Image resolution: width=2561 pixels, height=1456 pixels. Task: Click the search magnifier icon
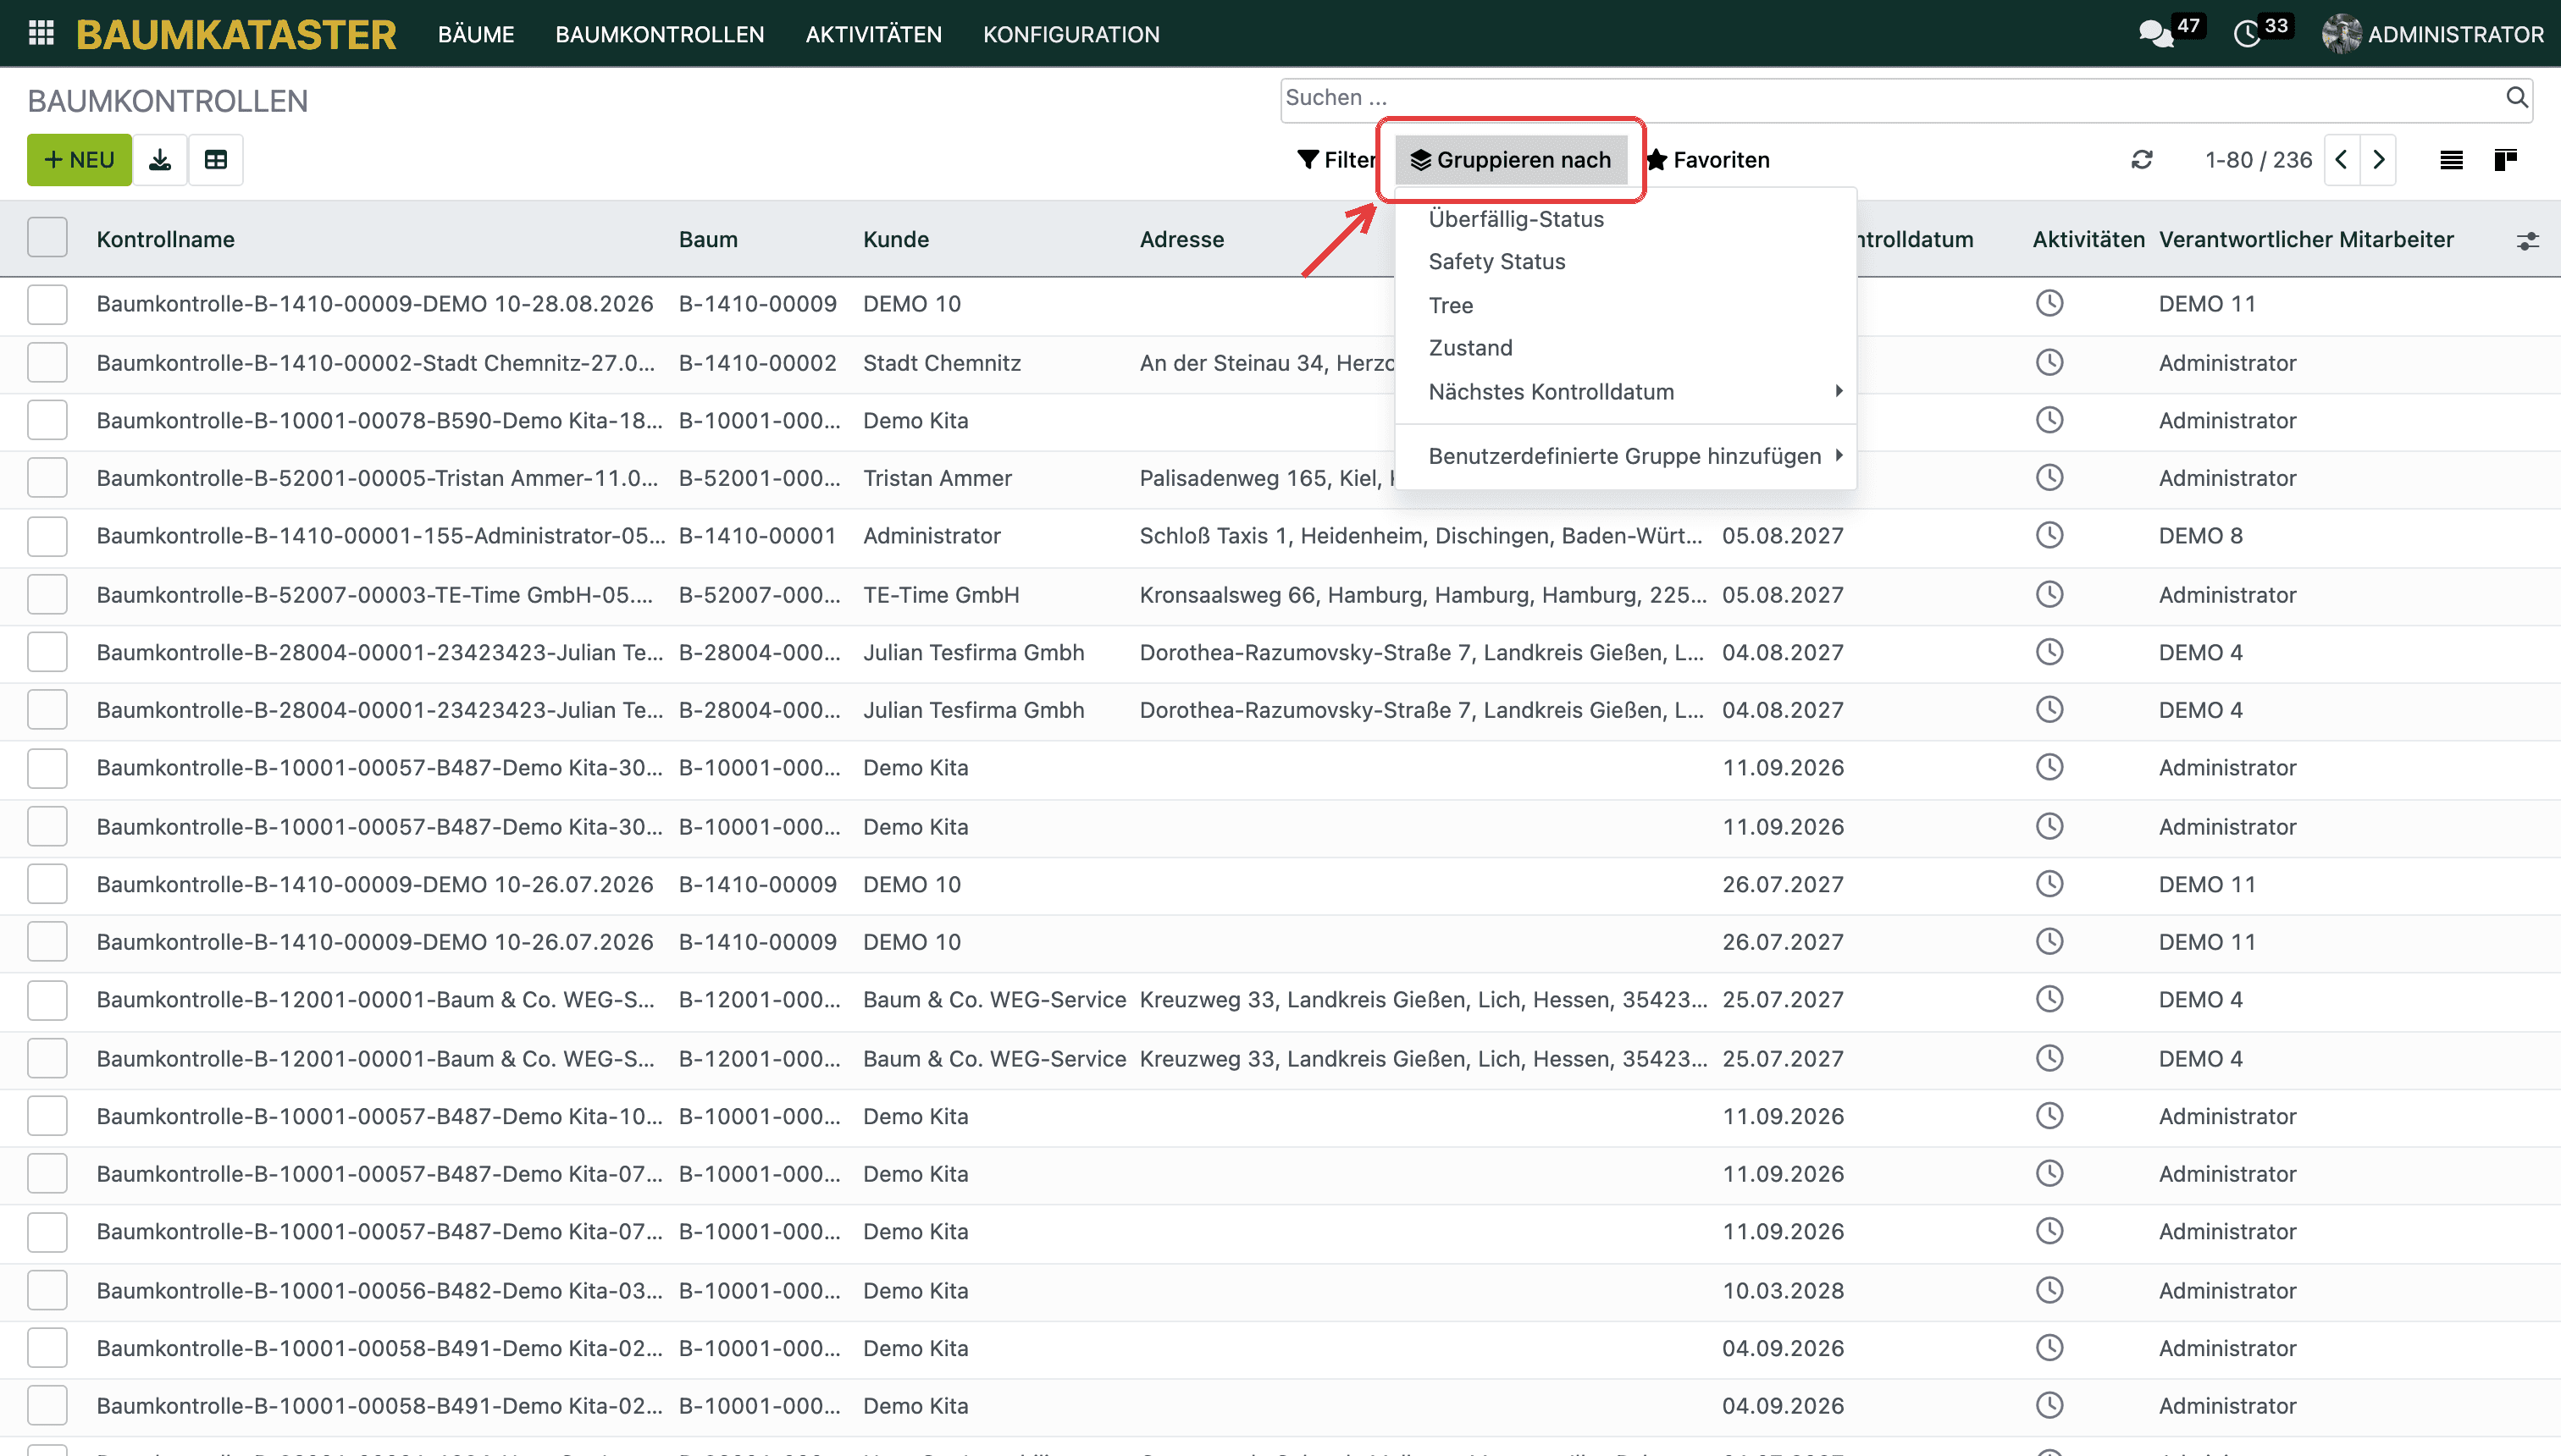(2517, 98)
